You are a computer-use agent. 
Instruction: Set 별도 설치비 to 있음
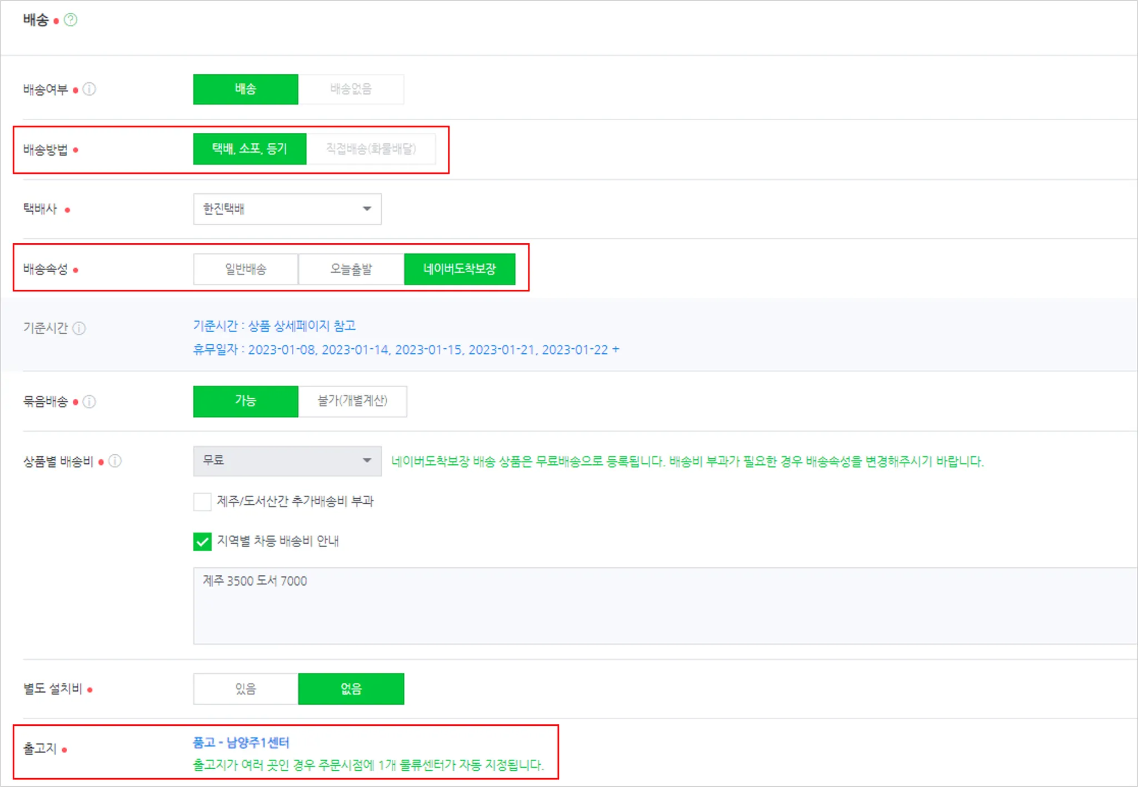(x=246, y=689)
